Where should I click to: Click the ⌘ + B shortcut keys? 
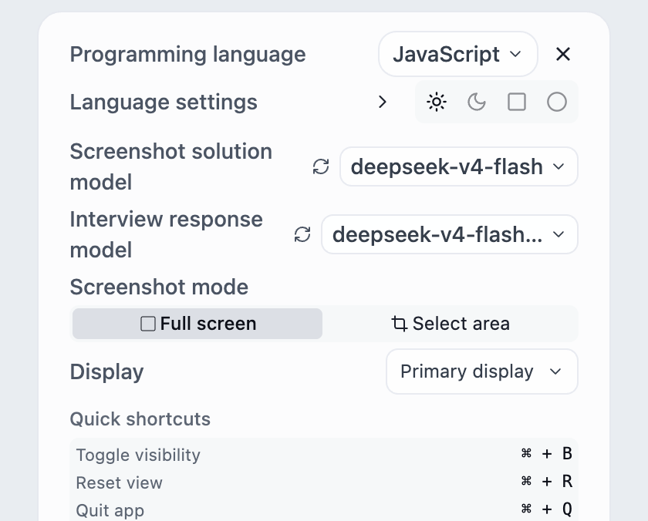(547, 454)
